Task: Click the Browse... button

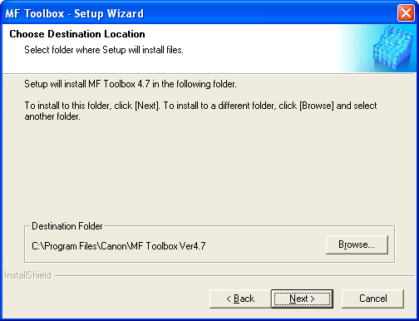Action: 357,244
